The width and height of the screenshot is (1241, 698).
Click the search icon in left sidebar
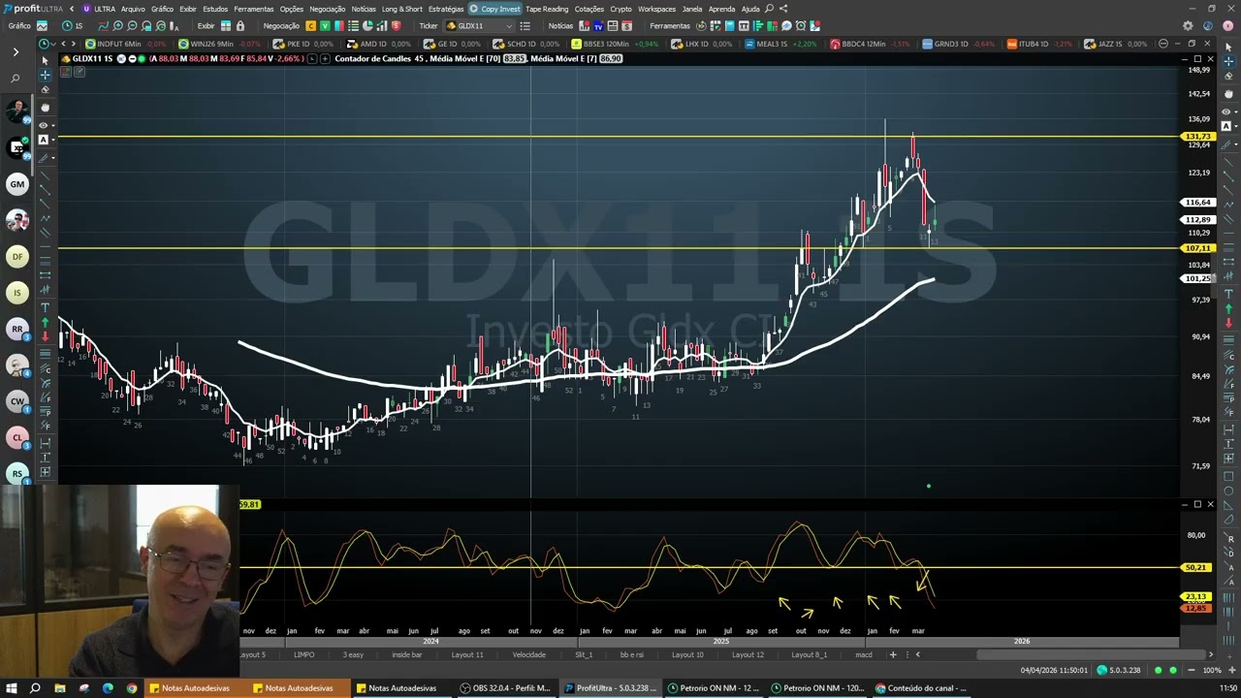(x=16, y=78)
